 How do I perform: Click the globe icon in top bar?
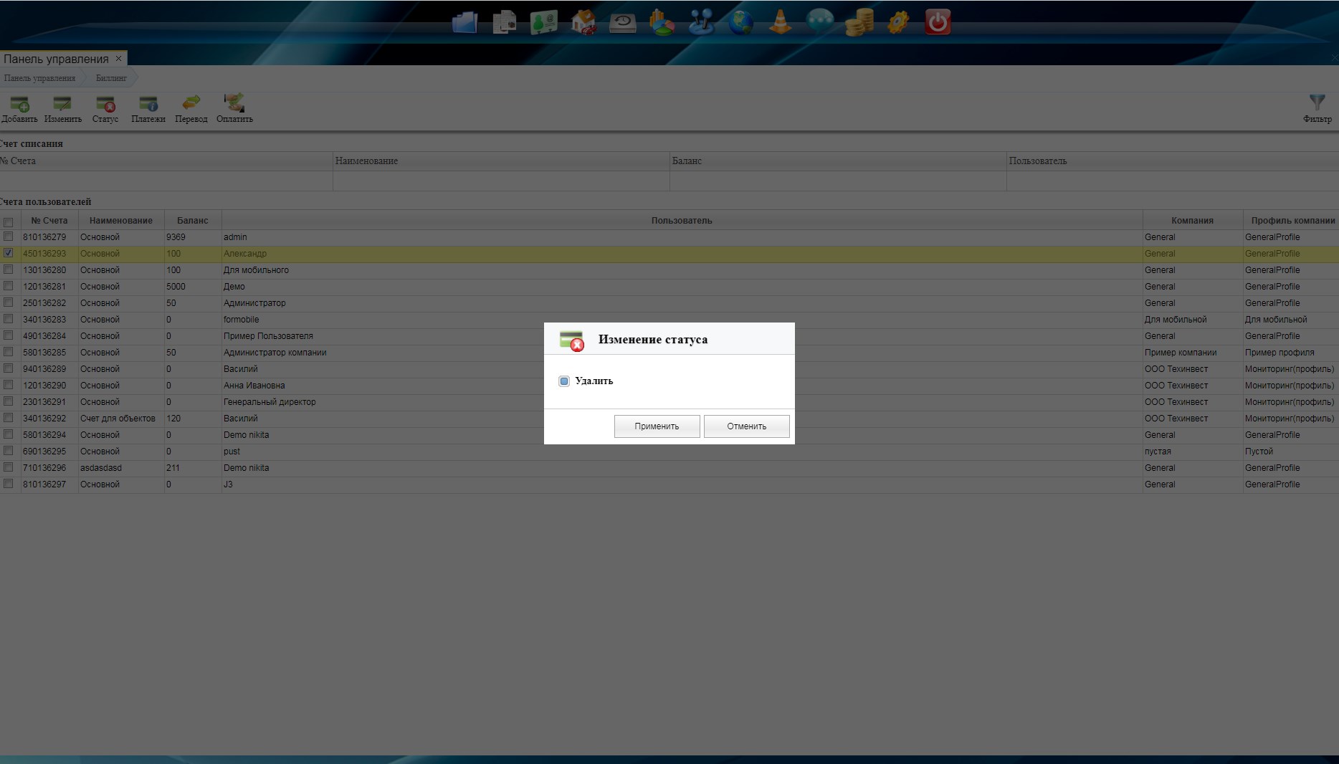click(740, 22)
